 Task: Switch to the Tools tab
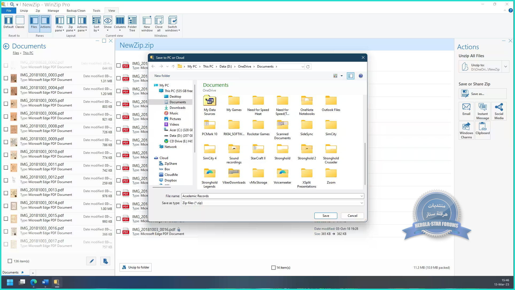coord(97,11)
